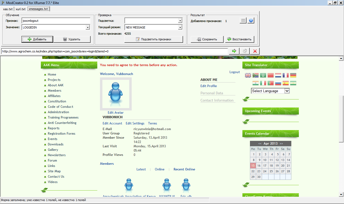Open Downloads in the AAK Menu
The image size is (344, 204).
(x=56, y=144)
